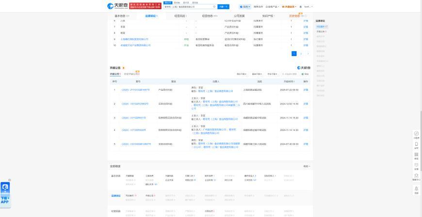Sort hearings by 开庭时间 column
This screenshot has width=422, height=217.
(289, 81)
